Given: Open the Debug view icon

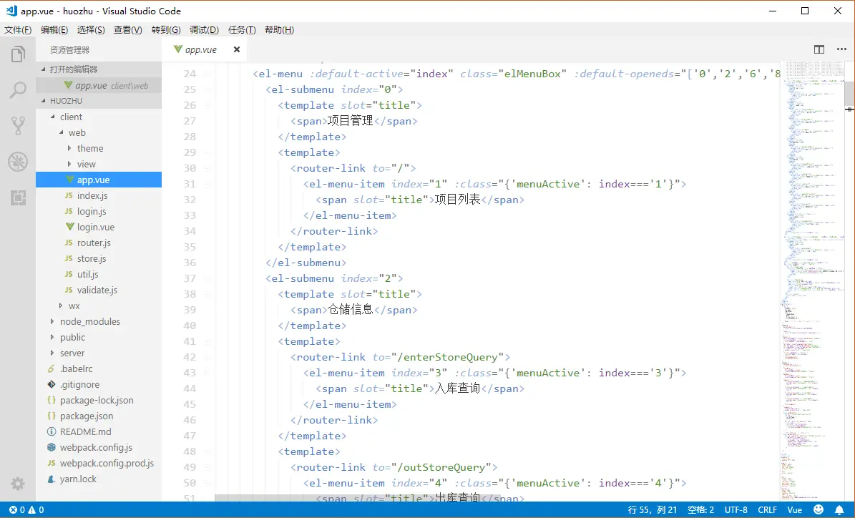Looking at the screenshot, I should tap(18, 162).
